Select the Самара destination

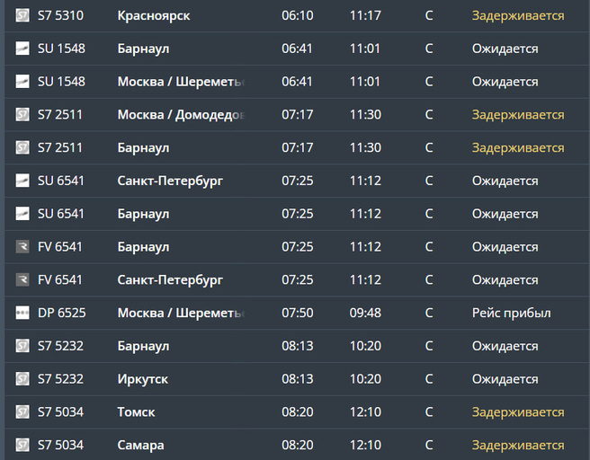coord(141,445)
